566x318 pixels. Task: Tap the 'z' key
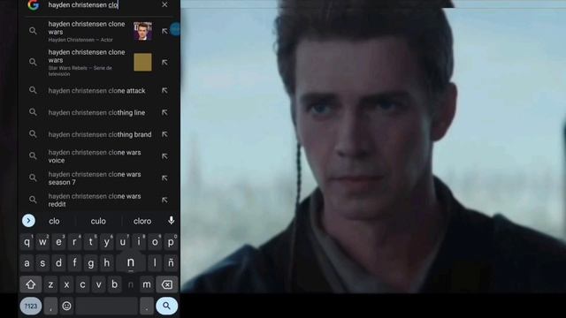[50, 284]
